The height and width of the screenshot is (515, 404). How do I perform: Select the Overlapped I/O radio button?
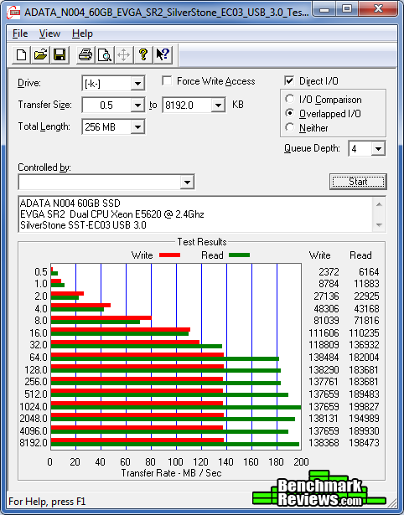290,113
